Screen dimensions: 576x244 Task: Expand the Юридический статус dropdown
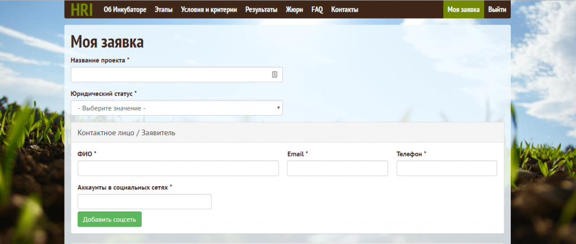[x=177, y=108]
